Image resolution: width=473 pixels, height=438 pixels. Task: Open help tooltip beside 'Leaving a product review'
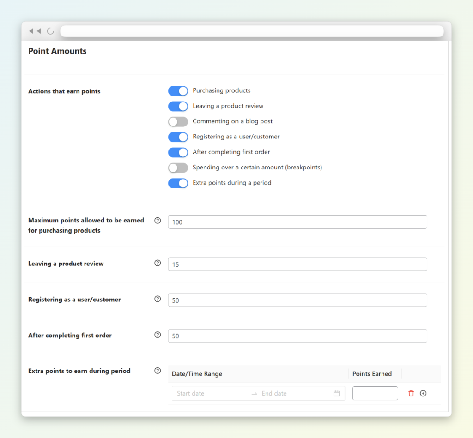coord(158,263)
